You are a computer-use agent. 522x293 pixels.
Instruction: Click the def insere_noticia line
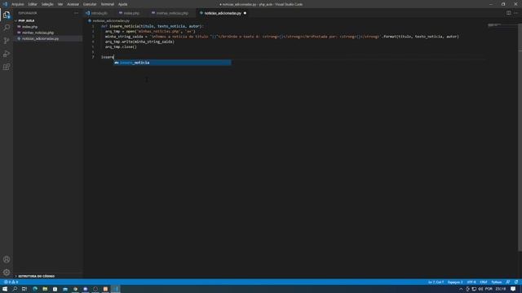[x=153, y=26]
